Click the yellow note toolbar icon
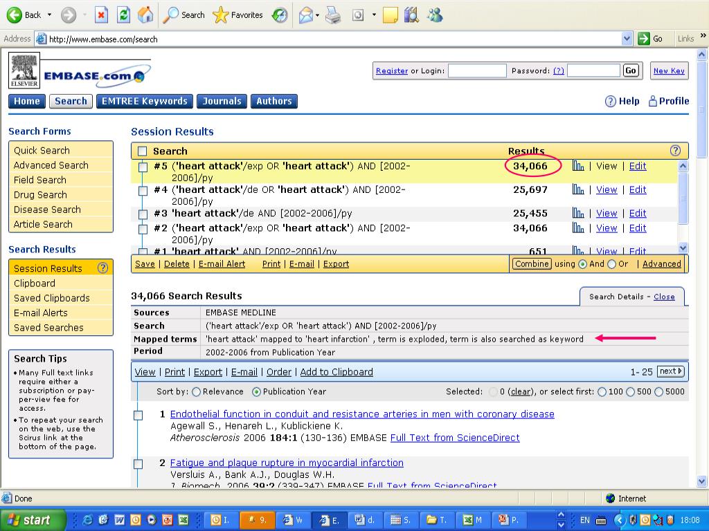 391,15
